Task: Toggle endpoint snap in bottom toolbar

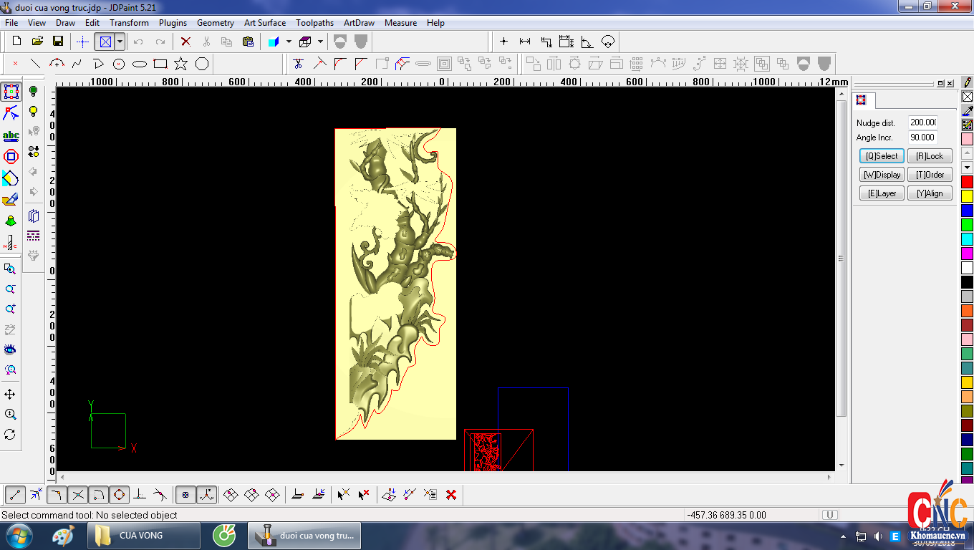Action: click(x=16, y=494)
